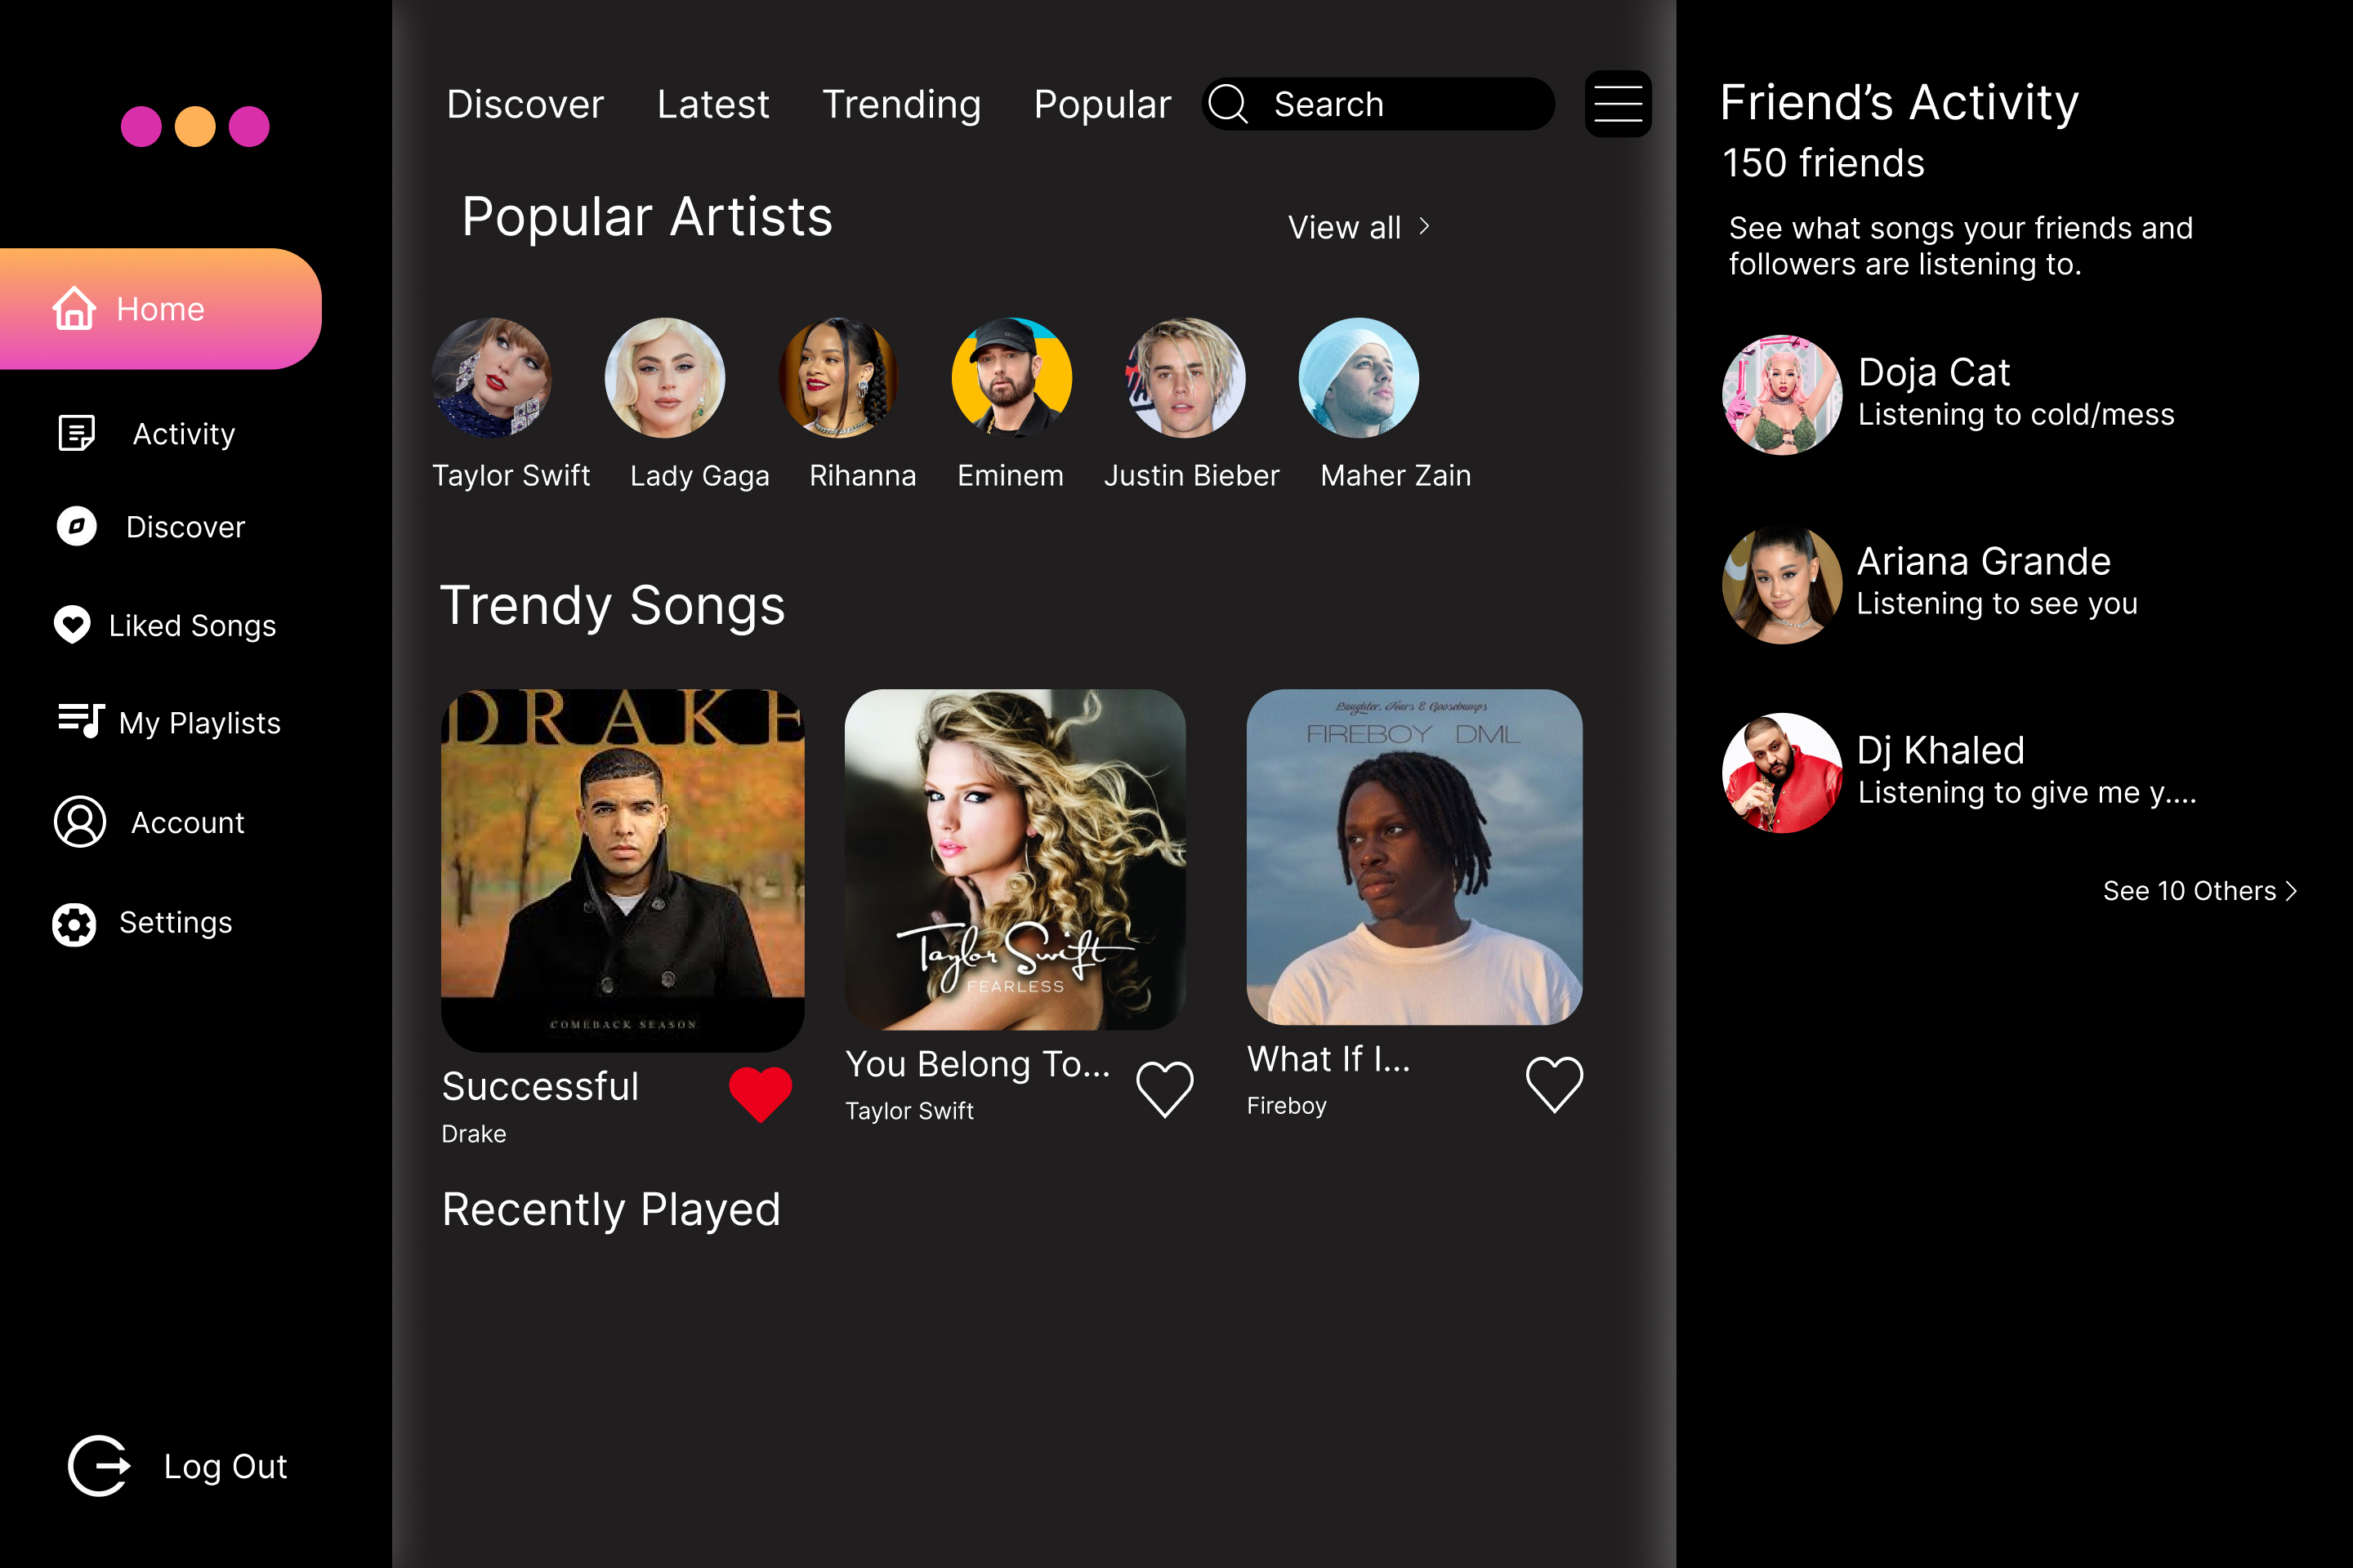Click the Doja Cat name text

click(x=1934, y=372)
